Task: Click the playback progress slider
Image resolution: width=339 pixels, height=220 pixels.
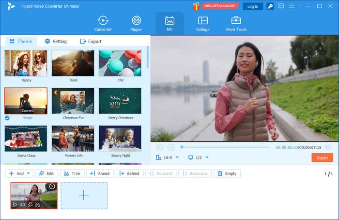Action: [225, 147]
